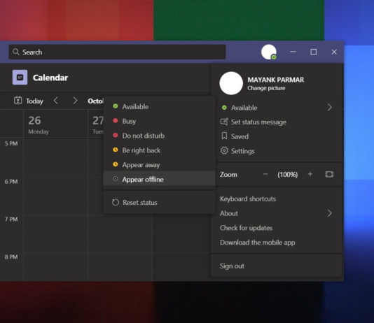The width and height of the screenshot is (374, 323).
Task: Click Reset status option
Action: [x=159, y=203]
